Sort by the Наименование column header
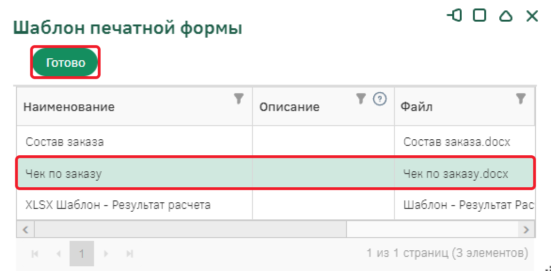Image resolution: width=551 pixels, height=271 pixels. (69, 107)
